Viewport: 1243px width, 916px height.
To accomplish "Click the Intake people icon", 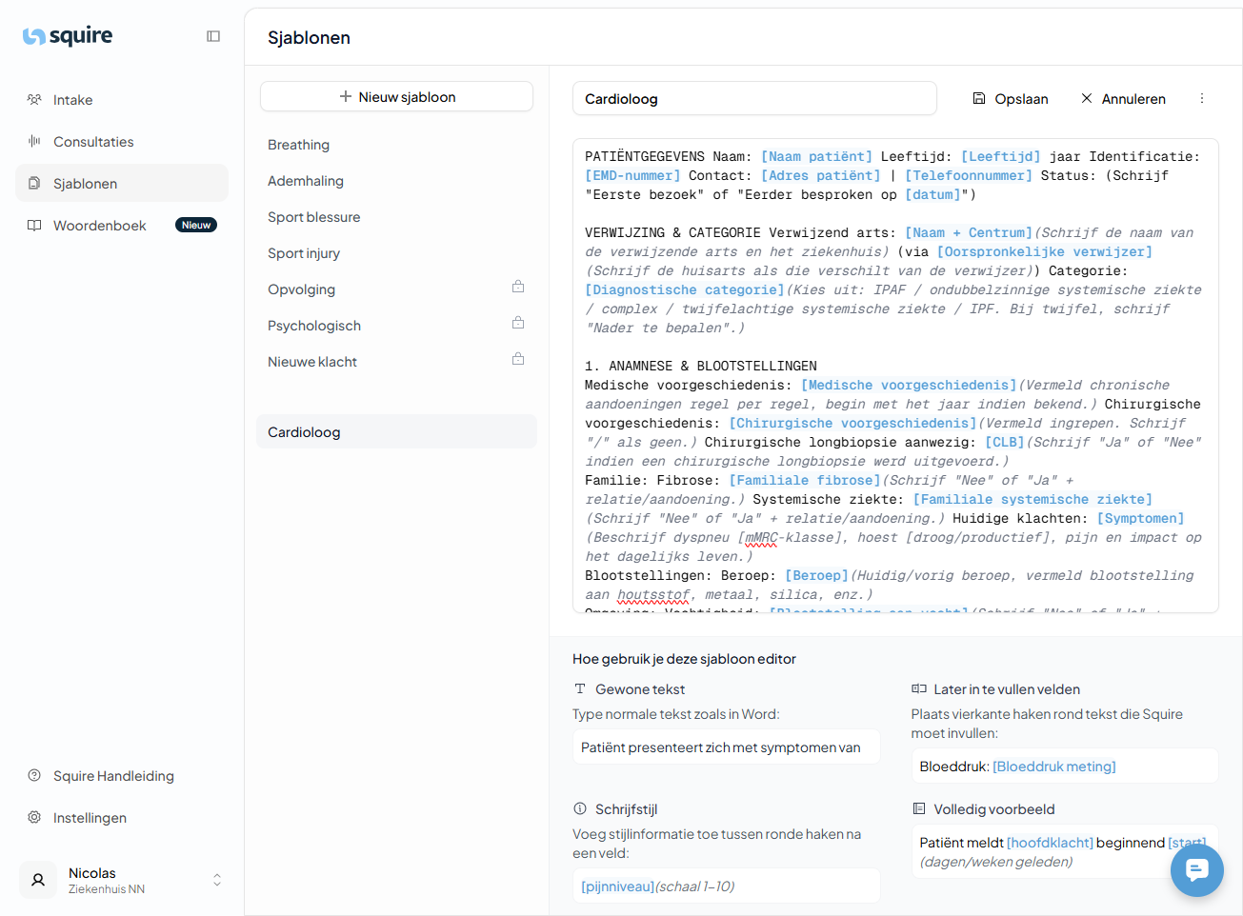I will coord(34,99).
